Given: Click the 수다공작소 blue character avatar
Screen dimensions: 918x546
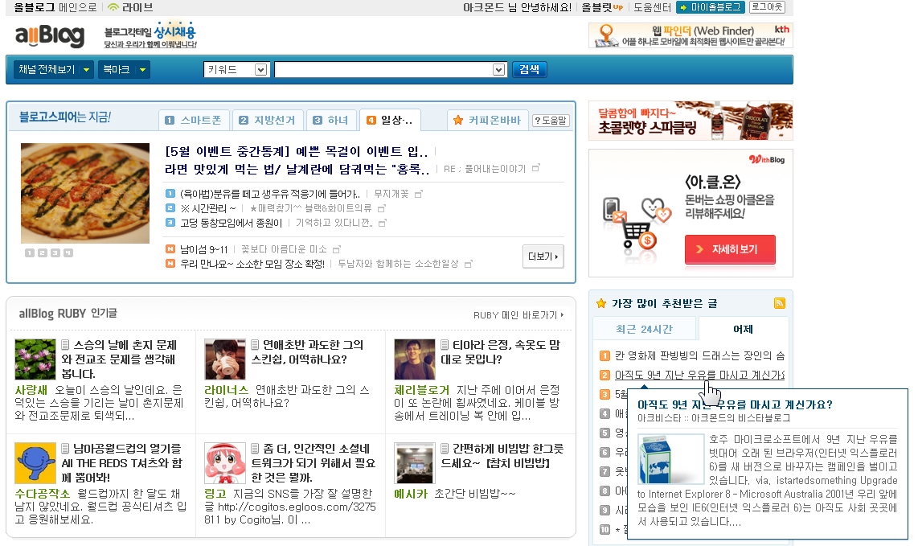Looking at the screenshot, I should tap(35, 462).
